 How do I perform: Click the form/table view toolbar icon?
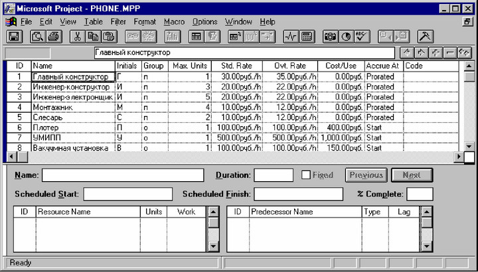click(x=197, y=36)
